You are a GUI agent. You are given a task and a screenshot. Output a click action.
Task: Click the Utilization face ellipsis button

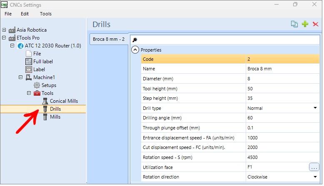(314, 167)
